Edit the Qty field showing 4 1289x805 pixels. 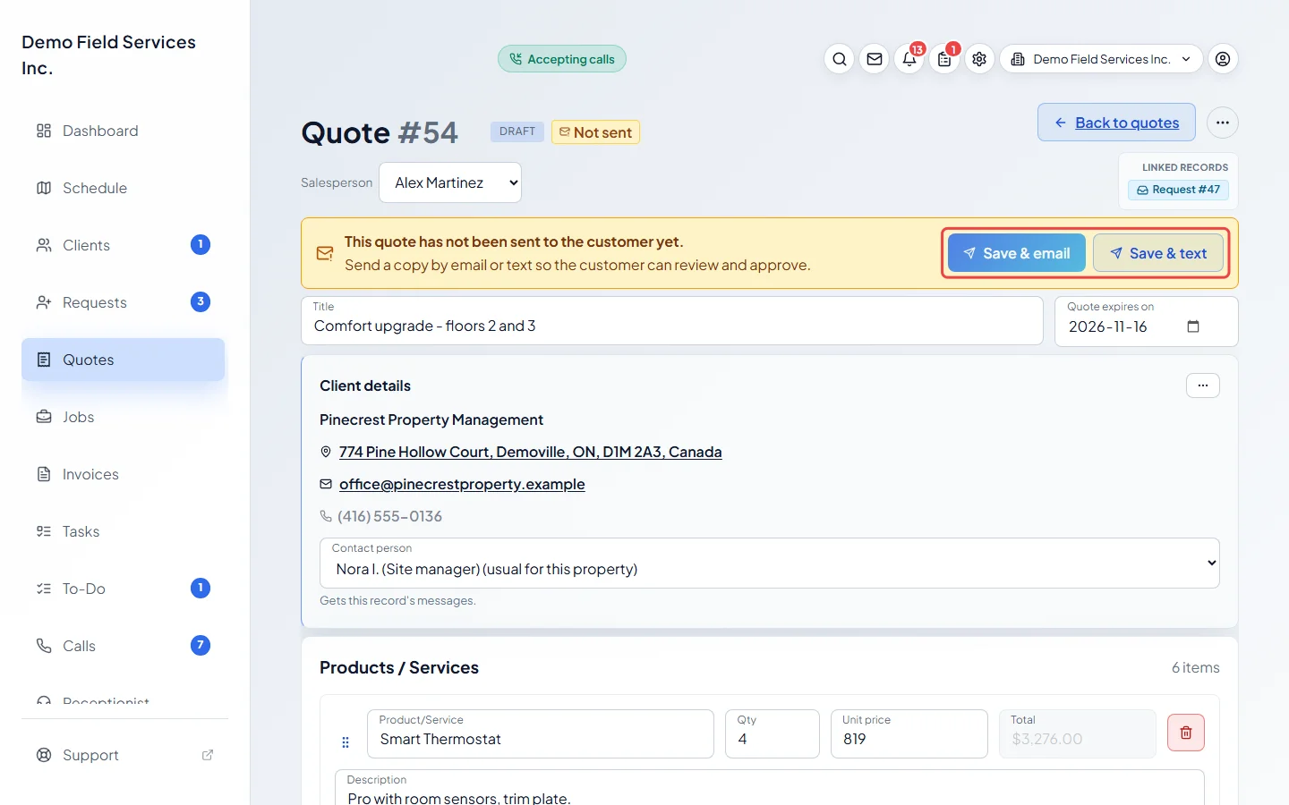pyautogui.click(x=773, y=733)
